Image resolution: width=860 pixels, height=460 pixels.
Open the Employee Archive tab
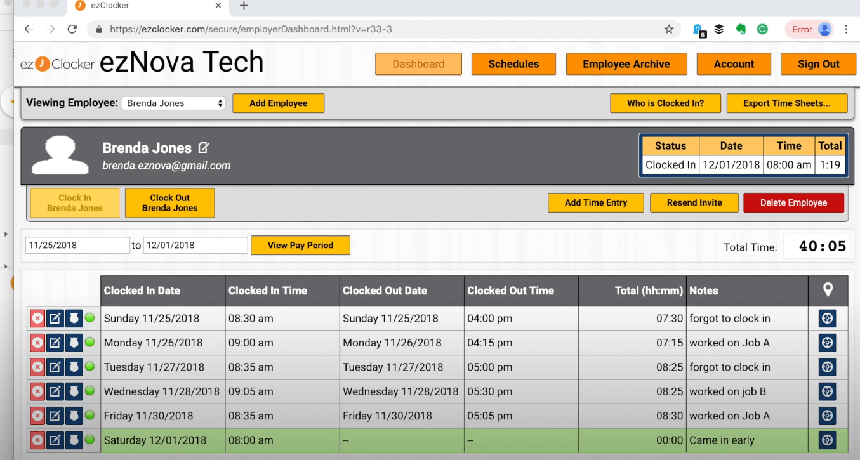pyautogui.click(x=626, y=63)
